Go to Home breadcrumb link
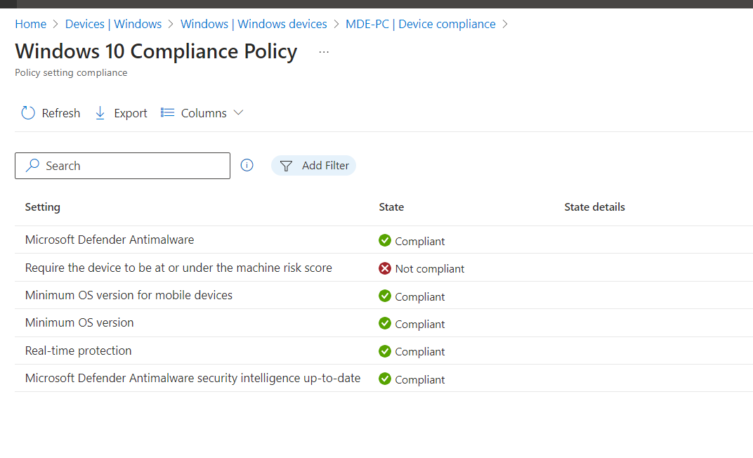This screenshot has width=753, height=458. [30, 24]
